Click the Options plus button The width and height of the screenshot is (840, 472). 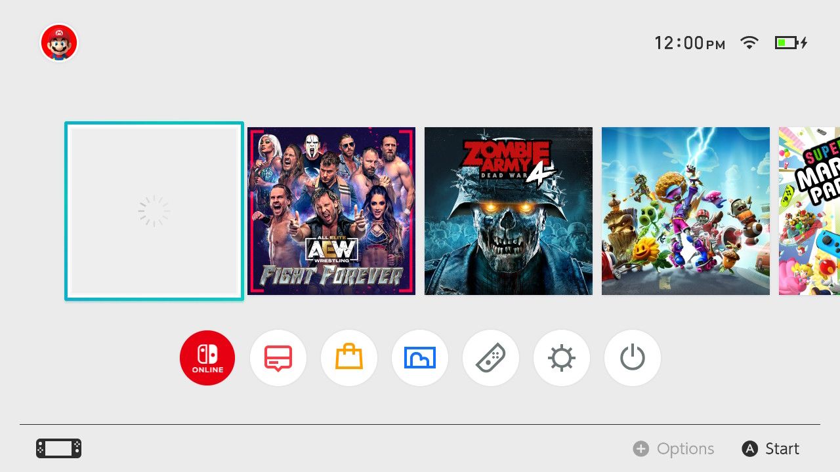pyautogui.click(x=673, y=448)
